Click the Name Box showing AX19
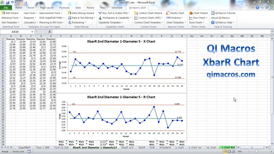Image resolution: width=274 pixels, height=154 pixels. click(x=15, y=32)
